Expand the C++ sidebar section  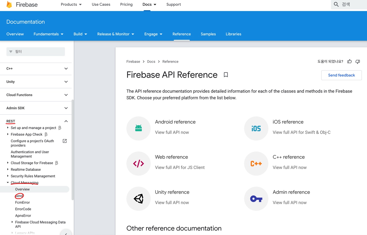coord(66,69)
